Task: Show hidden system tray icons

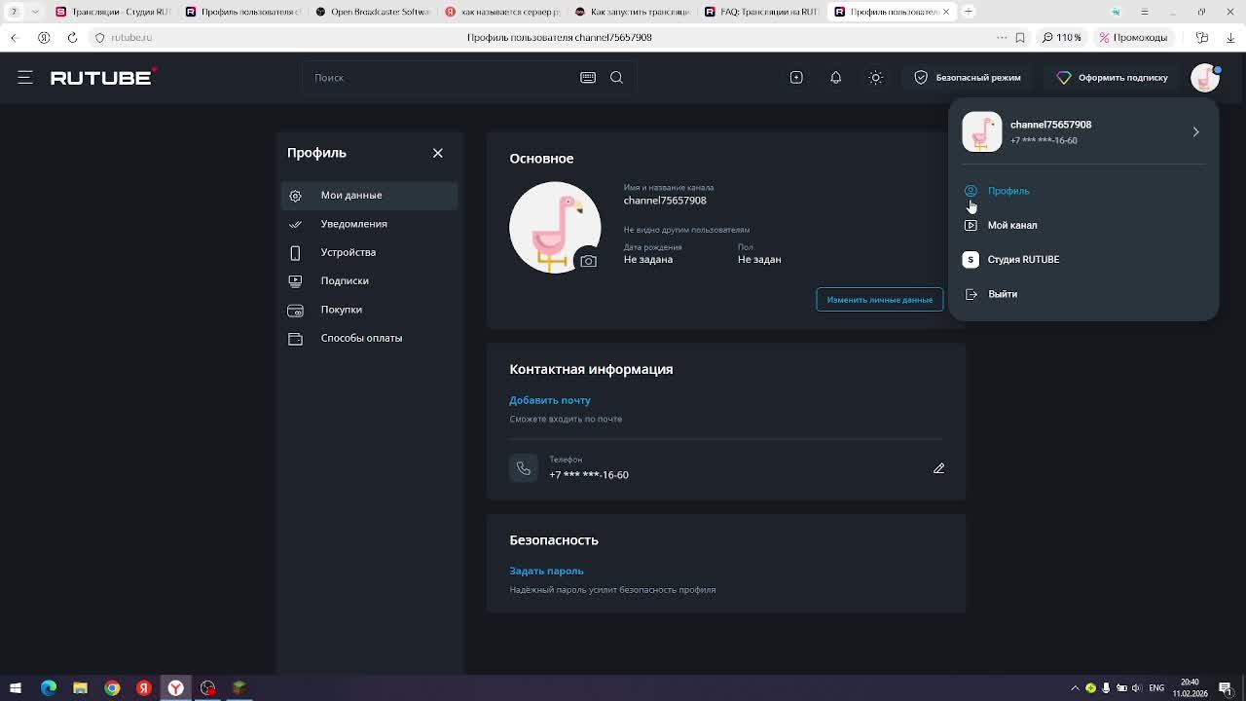Action: click(x=1075, y=688)
